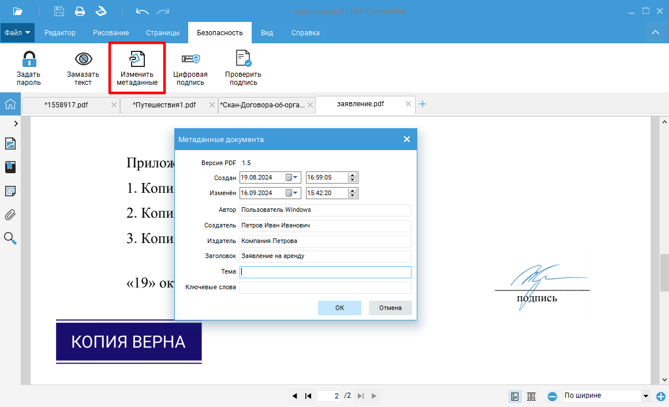This screenshot has height=407, width=669.
Task: Zoom out with minus button
Action: (552, 397)
